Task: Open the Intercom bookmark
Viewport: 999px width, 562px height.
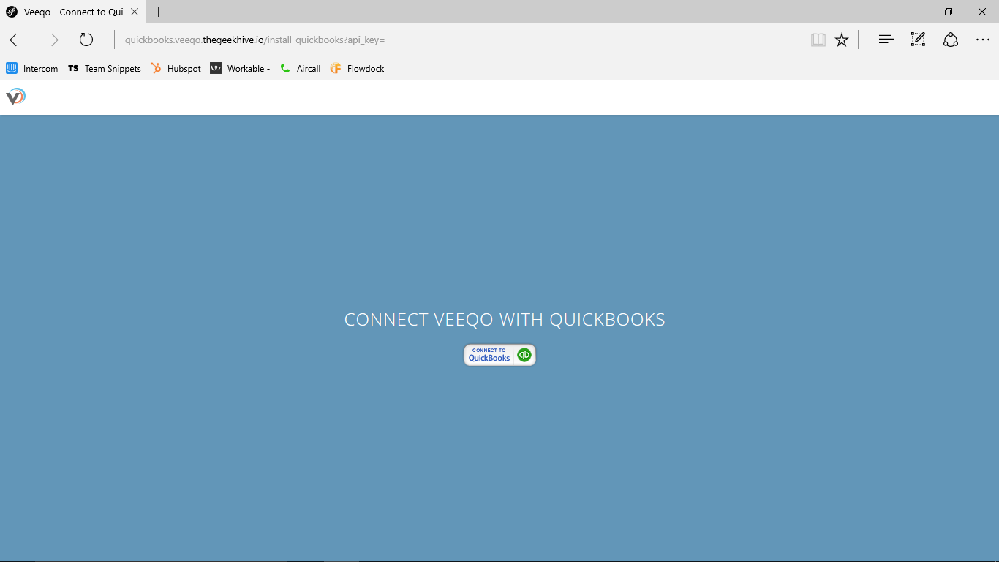Action: [x=32, y=68]
